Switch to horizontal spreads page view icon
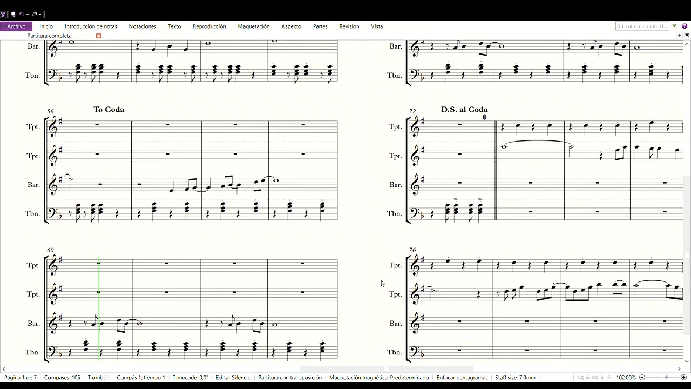 (x=581, y=377)
